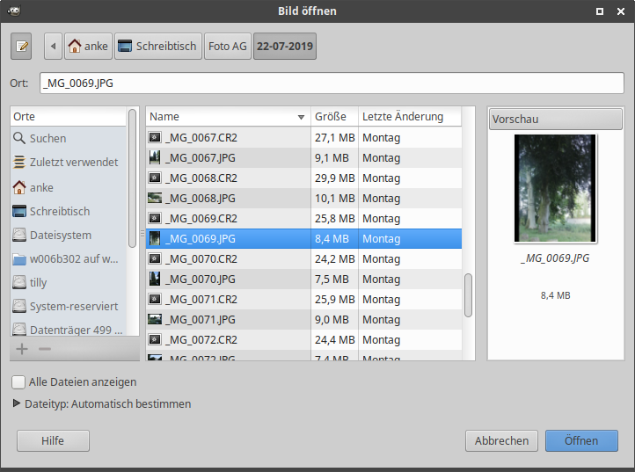Screen dimensions: 635x472
Task: Select anke home icon in Orte sidebar
Action: [19, 187]
